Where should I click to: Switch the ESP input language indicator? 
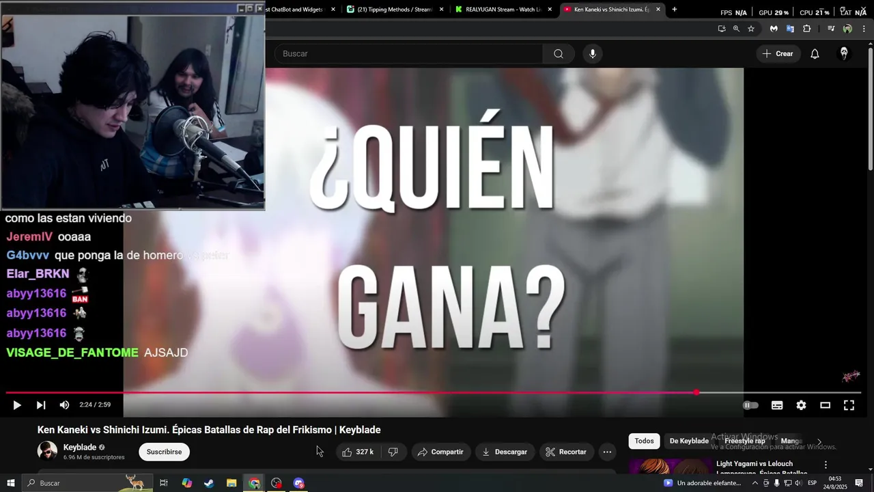click(812, 483)
